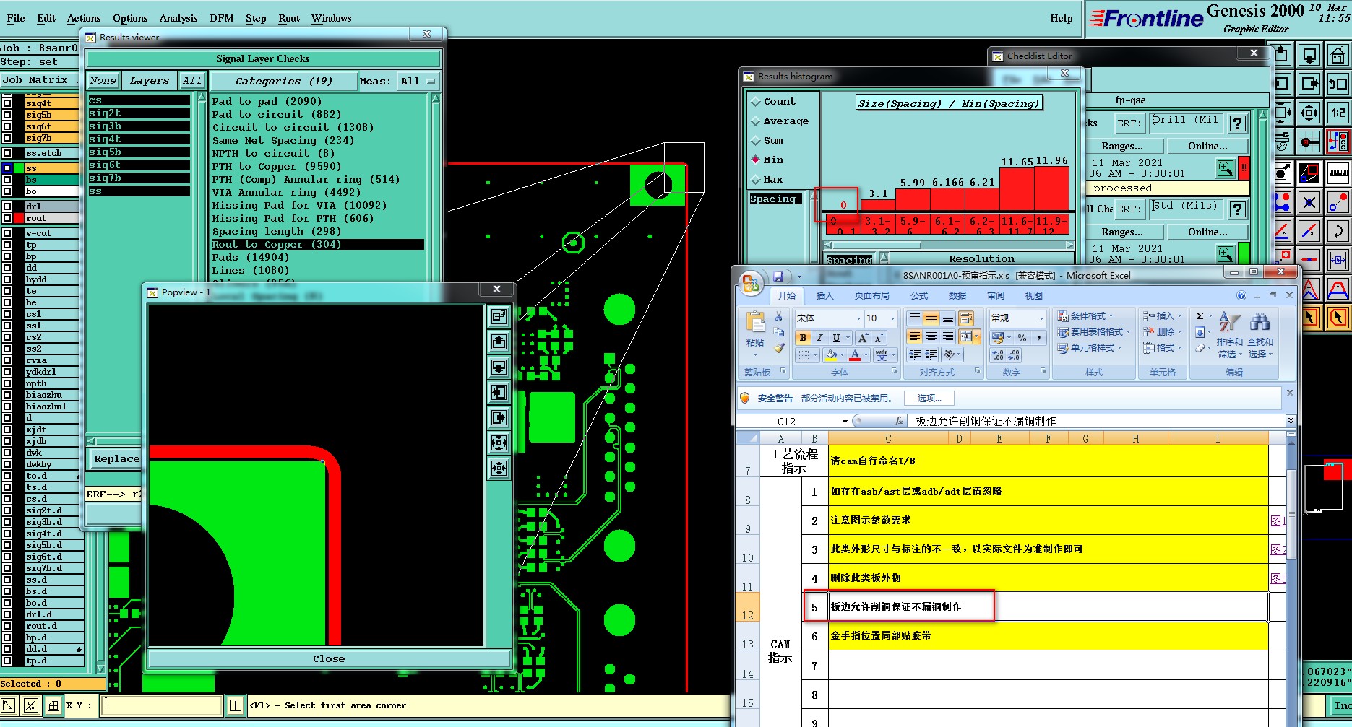This screenshot has height=727, width=1352.
Task: Click Close button in Popview window
Action: coord(329,658)
